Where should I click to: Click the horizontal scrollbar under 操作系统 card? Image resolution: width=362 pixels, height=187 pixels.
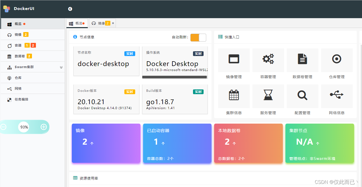click(175, 77)
